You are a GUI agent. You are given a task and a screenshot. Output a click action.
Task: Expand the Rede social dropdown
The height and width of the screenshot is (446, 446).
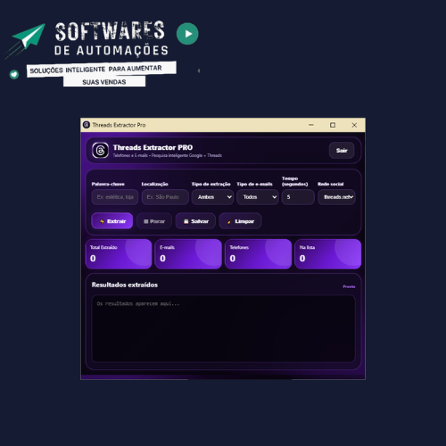(336, 197)
